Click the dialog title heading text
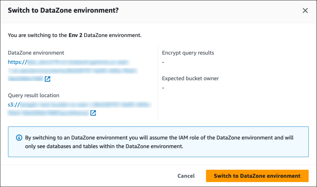This screenshot has width=317, height=187. (63, 10)
